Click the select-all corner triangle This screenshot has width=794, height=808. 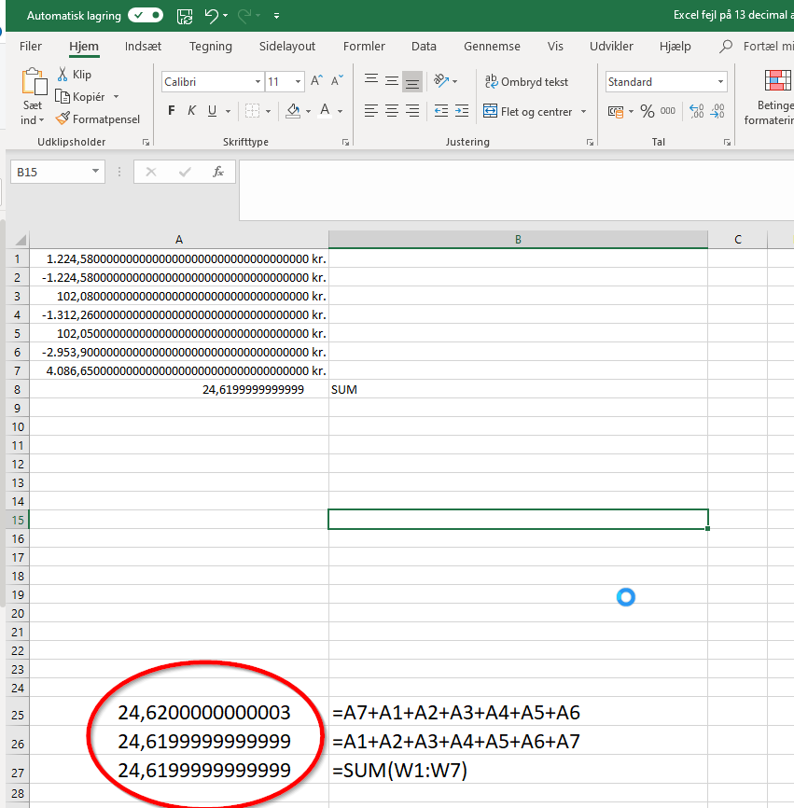(21, 240)
